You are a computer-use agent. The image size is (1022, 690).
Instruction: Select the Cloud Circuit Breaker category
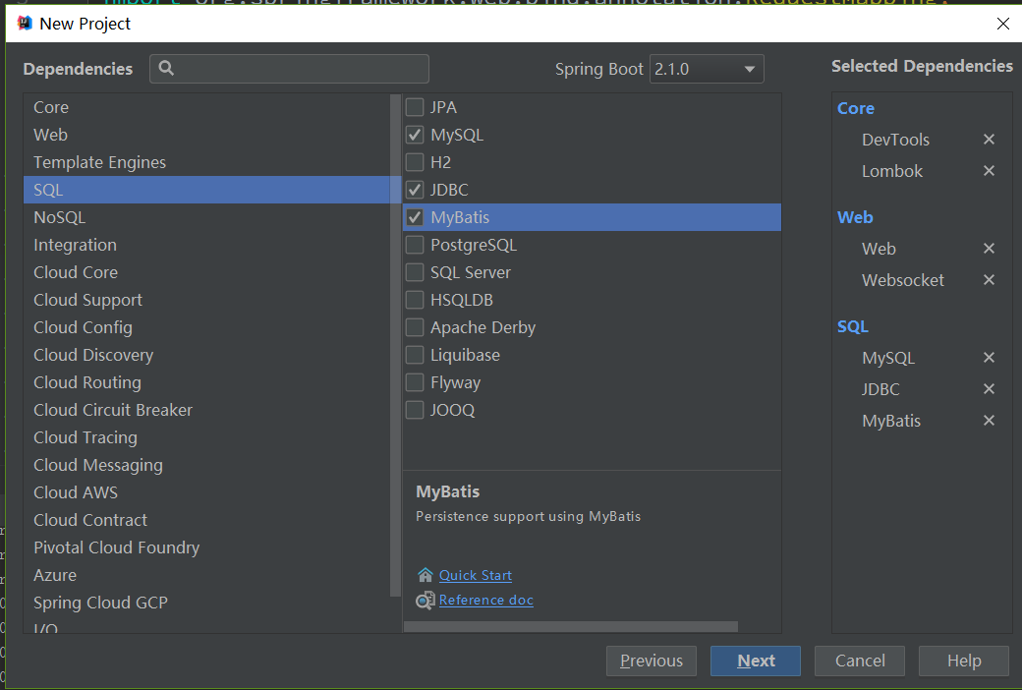point(206,410)
